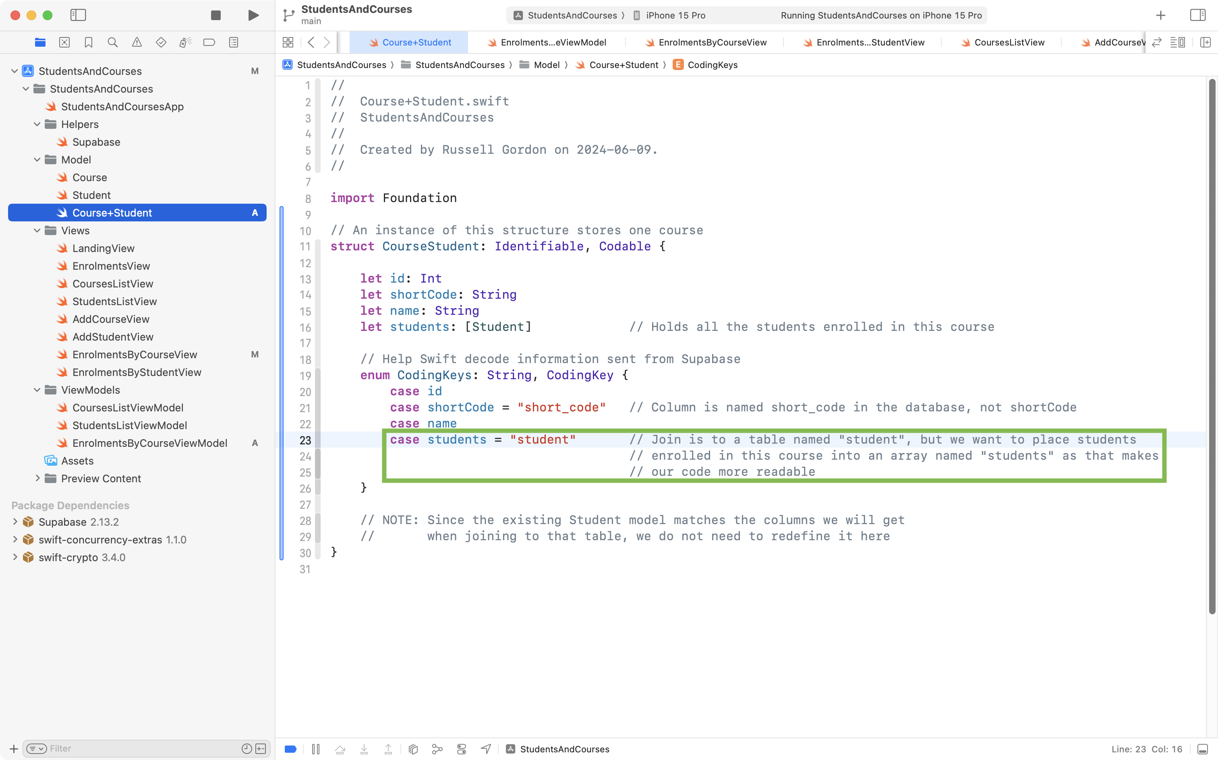Show the Issue navigator warning triangle icon
The height and width of the screenshot is (760, 1218).
[137, 42]
